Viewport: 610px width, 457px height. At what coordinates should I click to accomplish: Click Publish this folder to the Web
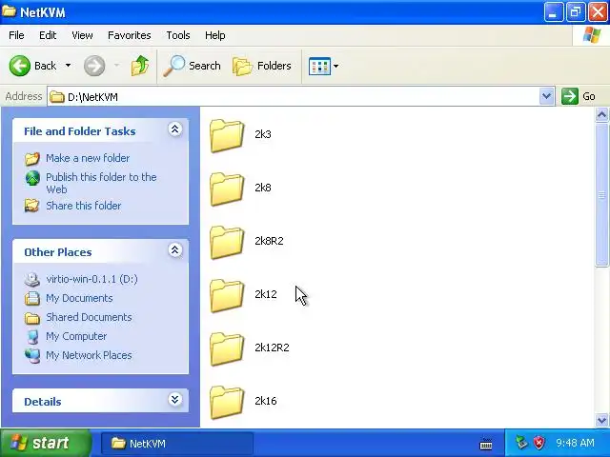tap(101, 183)
